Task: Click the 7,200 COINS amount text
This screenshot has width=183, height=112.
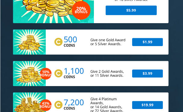Action: pos(74,104)
